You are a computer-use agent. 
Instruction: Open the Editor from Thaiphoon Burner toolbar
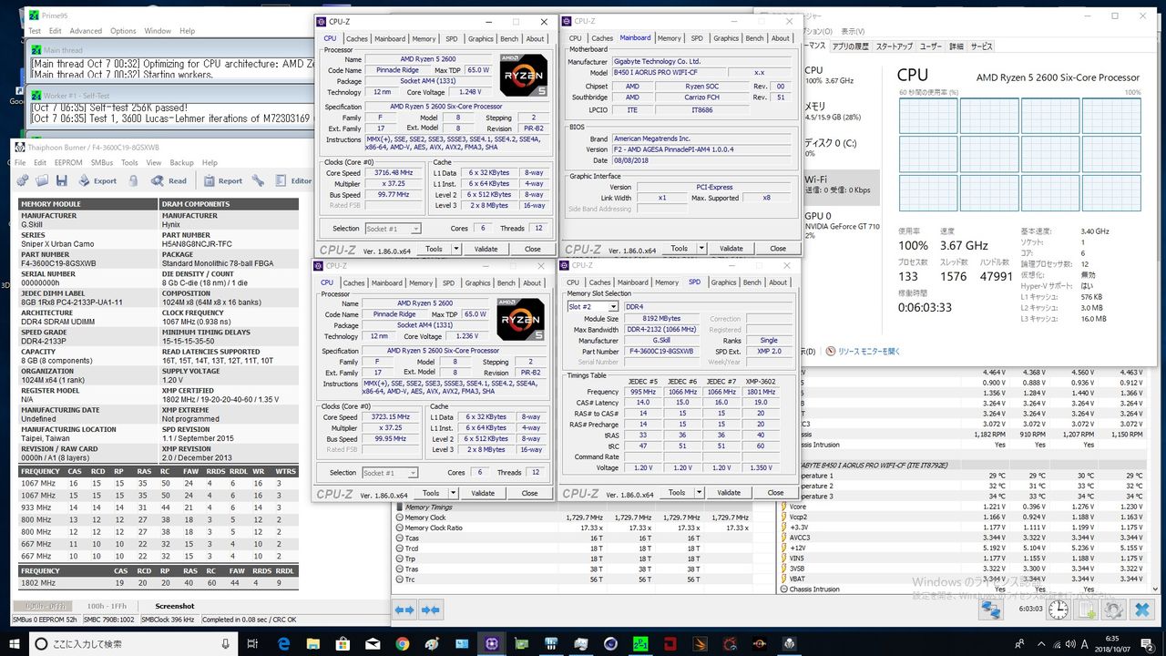click(x=292, y=180)
